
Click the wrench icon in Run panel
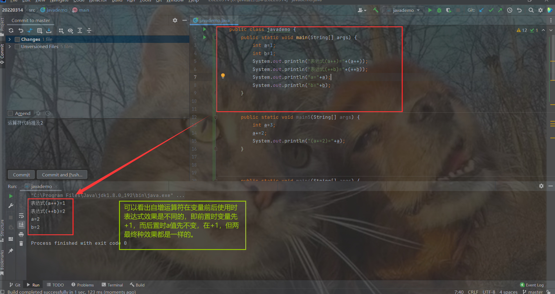[x=11, y=206]
